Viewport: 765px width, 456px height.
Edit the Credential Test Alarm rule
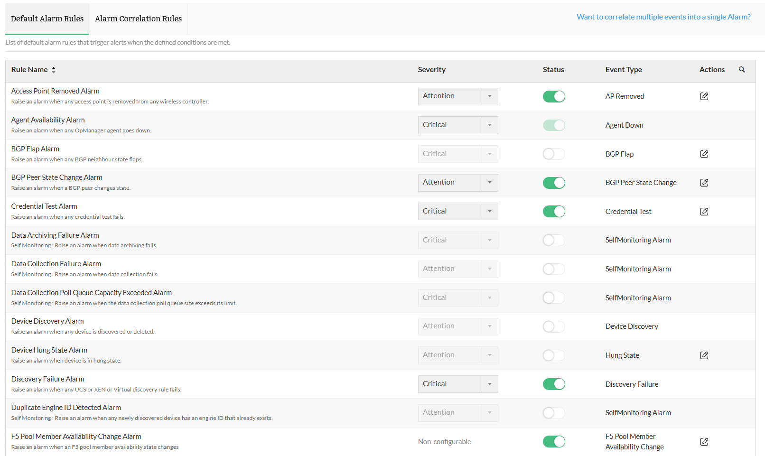click(704, 212)
